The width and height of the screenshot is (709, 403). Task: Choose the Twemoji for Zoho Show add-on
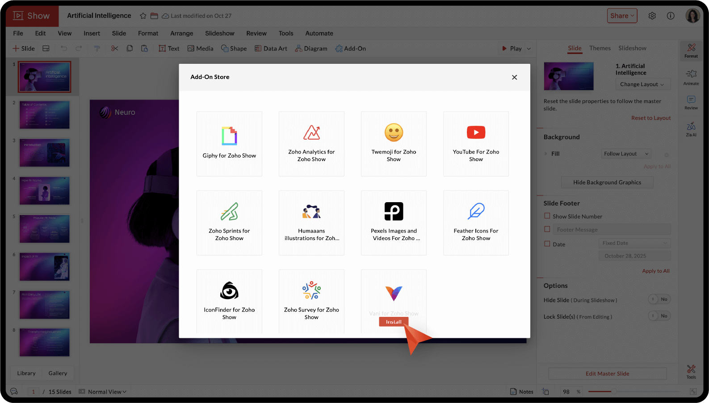pos(394,144)
